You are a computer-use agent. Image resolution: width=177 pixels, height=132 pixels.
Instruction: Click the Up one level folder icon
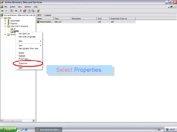[12, 11]
